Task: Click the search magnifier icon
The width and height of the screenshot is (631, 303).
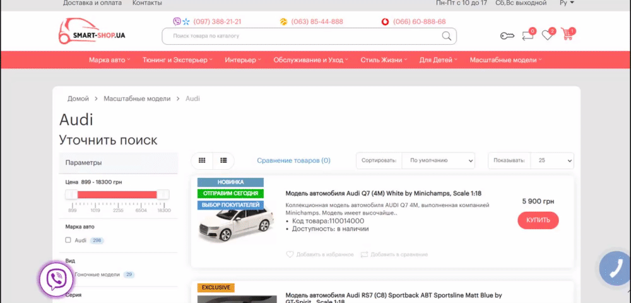Action: pos(447,36)
